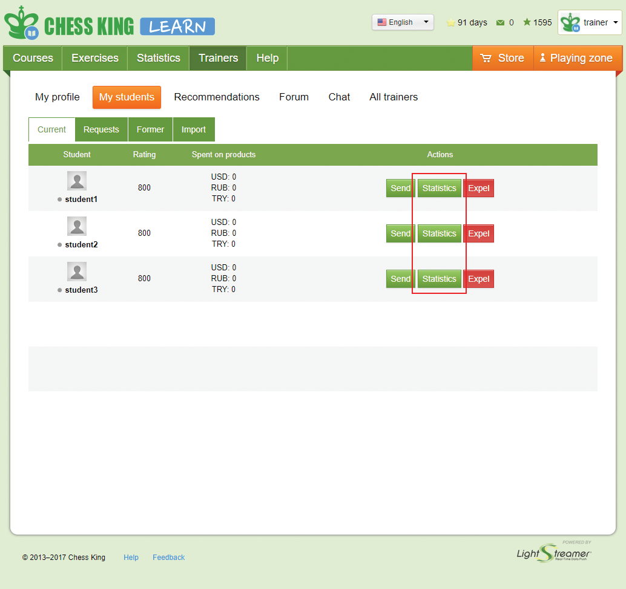This screenshot has width=626, height=589.
Task: Click the gold star days icon
Action: pyautogui.click(x=450, y=23)
